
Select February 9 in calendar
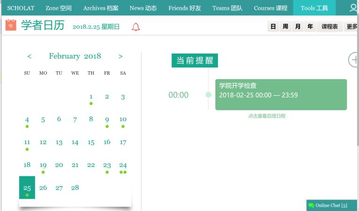[107, 120]
